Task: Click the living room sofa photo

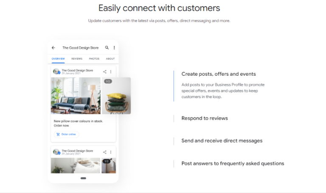Action: (76, 96)
